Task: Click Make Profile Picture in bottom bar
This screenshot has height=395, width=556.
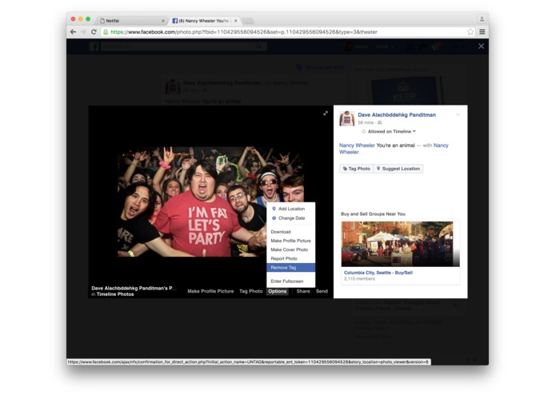Action: (x=210, y=291)
